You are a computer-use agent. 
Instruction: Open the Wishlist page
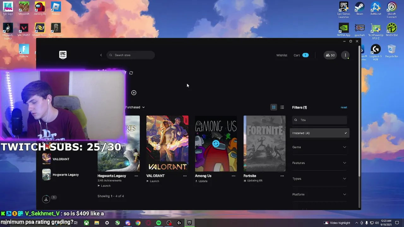point(282,55)
